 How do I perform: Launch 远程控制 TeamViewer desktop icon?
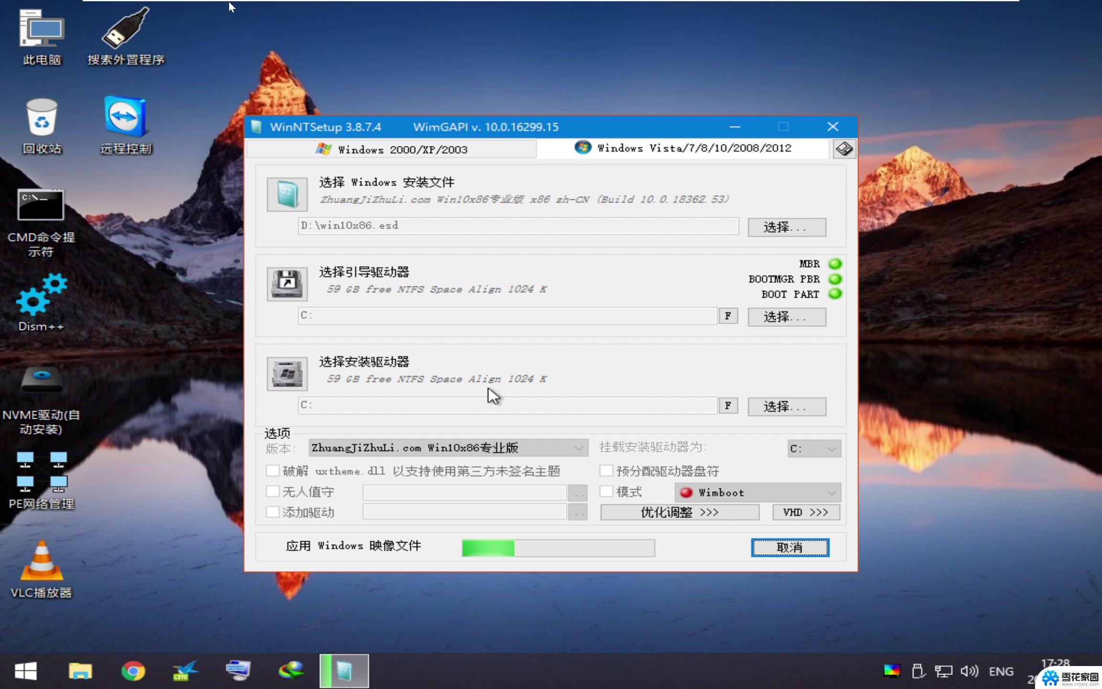tap(126, 125)
